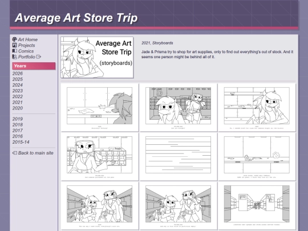Browse art from year 2021
Viewport: 308px width, 231px height.
click(x=18, y=102)
